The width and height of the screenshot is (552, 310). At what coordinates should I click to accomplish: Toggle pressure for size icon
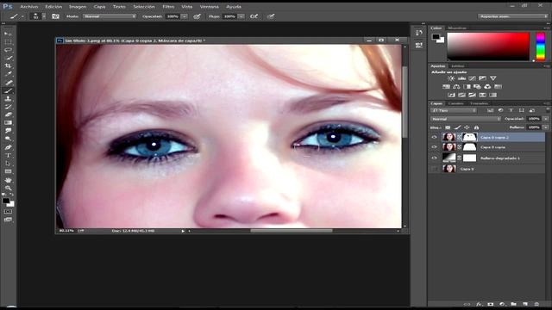[271, 16]
